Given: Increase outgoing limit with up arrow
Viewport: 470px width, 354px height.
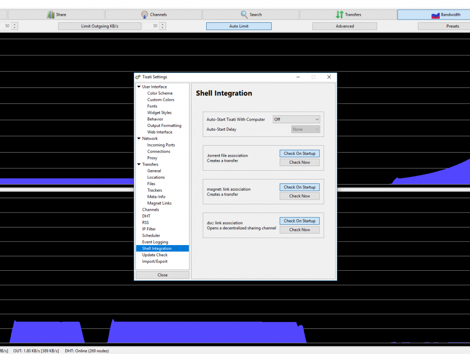Looking at the screenshot, I should coord(162,24).
